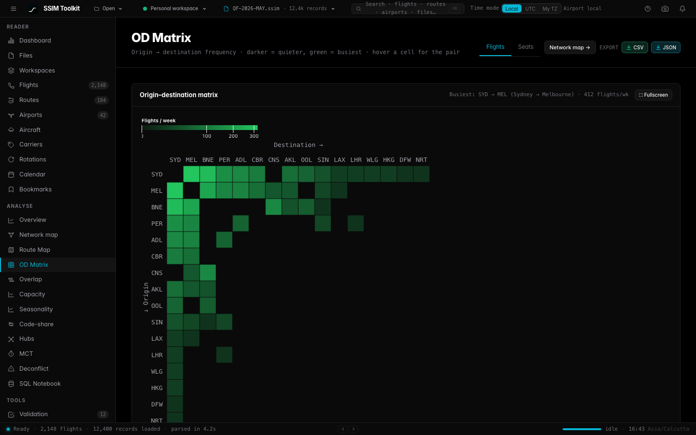The height and width of the screenshot is (435, 696).
Task: Open SQL Notebook in the sidebar
Action: tap(58, 384)
